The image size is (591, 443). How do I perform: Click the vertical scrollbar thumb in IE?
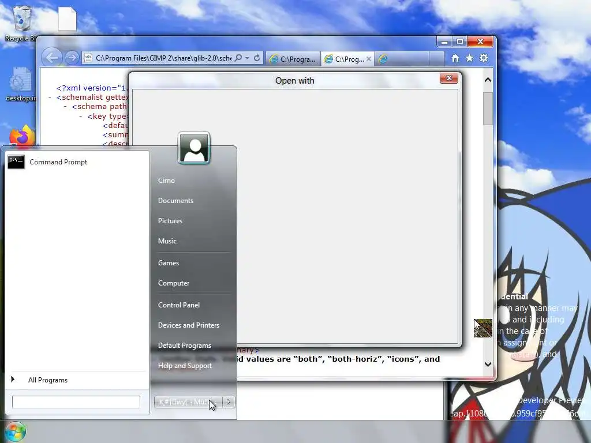[x=488, y=108]
